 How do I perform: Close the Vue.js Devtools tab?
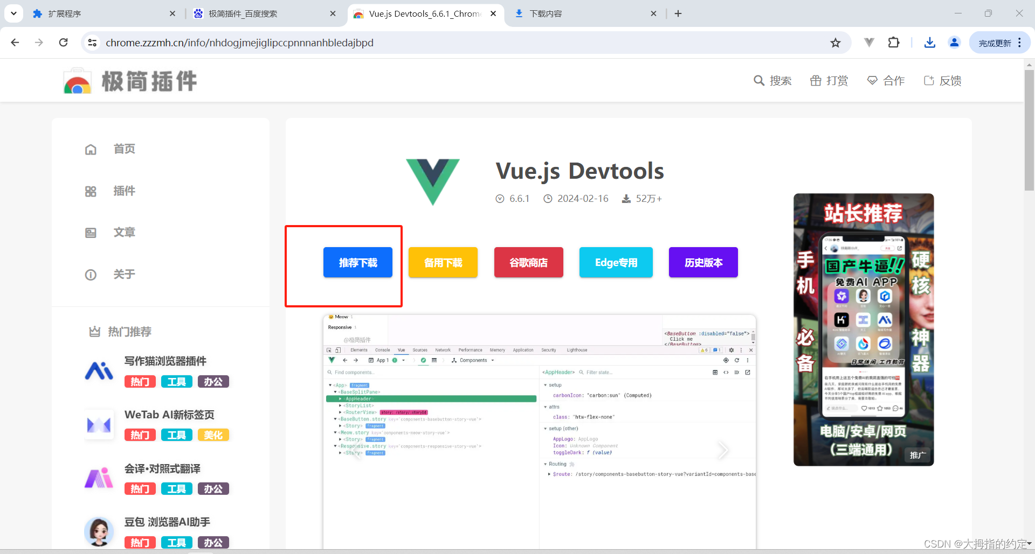(493, 14)
